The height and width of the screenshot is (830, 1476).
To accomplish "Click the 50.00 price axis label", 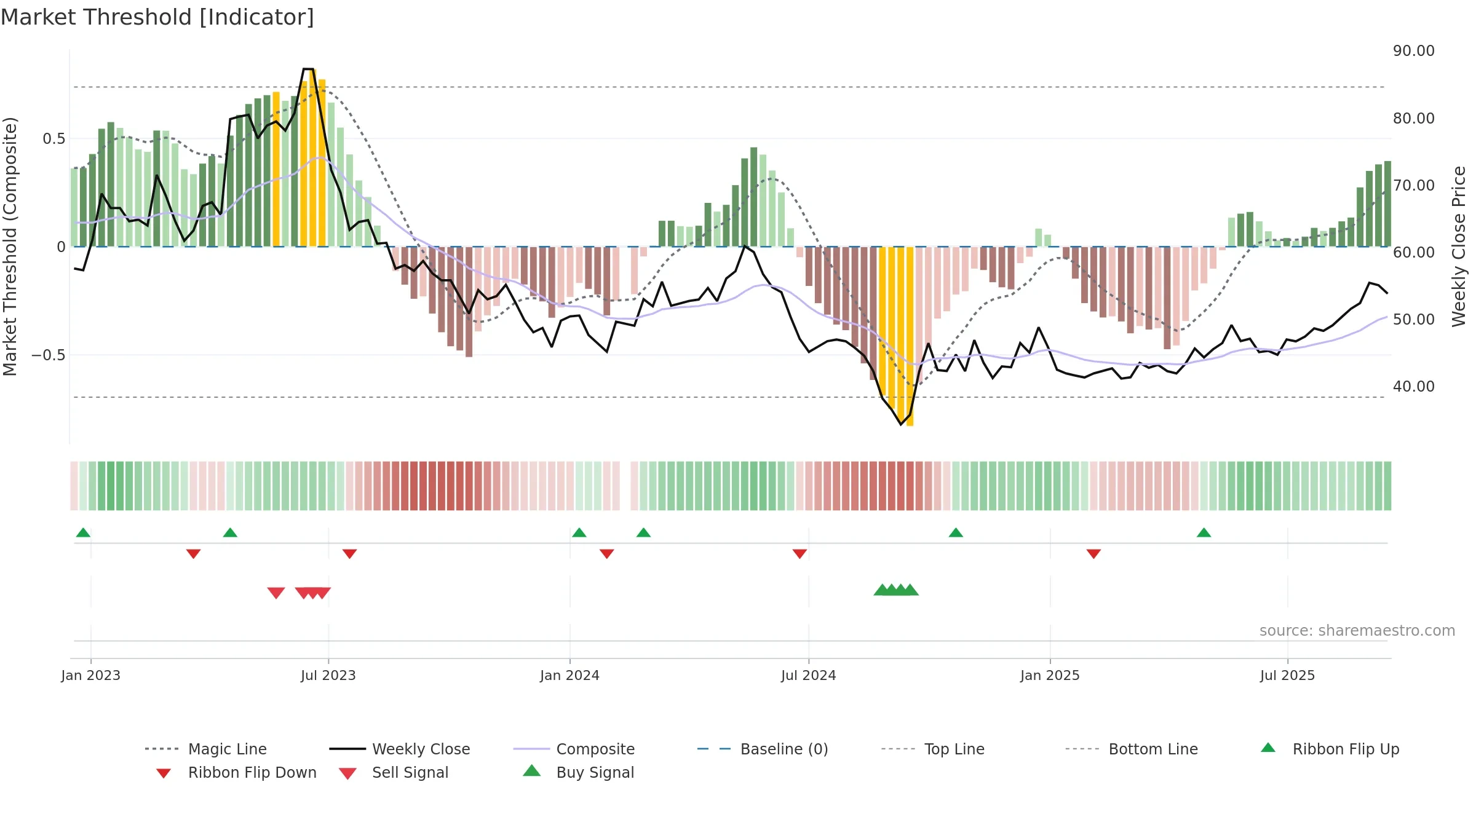I will (x=1414, y=319).
